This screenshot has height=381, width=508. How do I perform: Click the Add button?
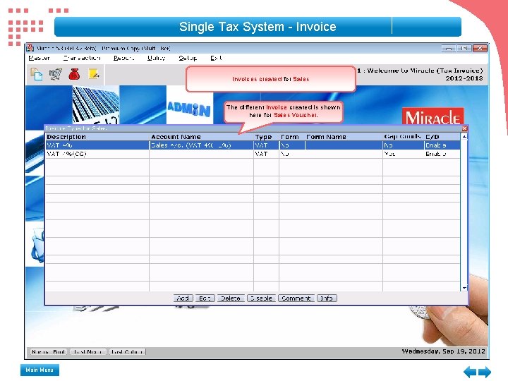pyautogui.click(x=183, y=298)
